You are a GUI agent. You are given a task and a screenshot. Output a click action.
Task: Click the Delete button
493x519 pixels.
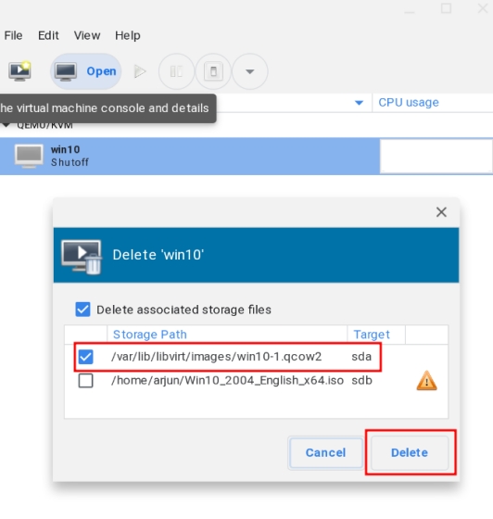click(410, 453)
